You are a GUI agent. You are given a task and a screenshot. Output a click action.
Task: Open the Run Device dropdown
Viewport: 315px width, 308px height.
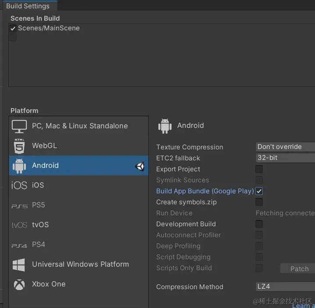click(285, 213)
